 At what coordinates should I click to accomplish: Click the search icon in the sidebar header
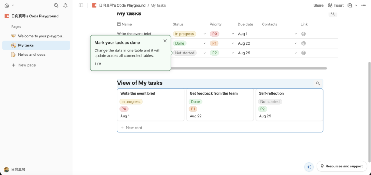coord(56,5)
